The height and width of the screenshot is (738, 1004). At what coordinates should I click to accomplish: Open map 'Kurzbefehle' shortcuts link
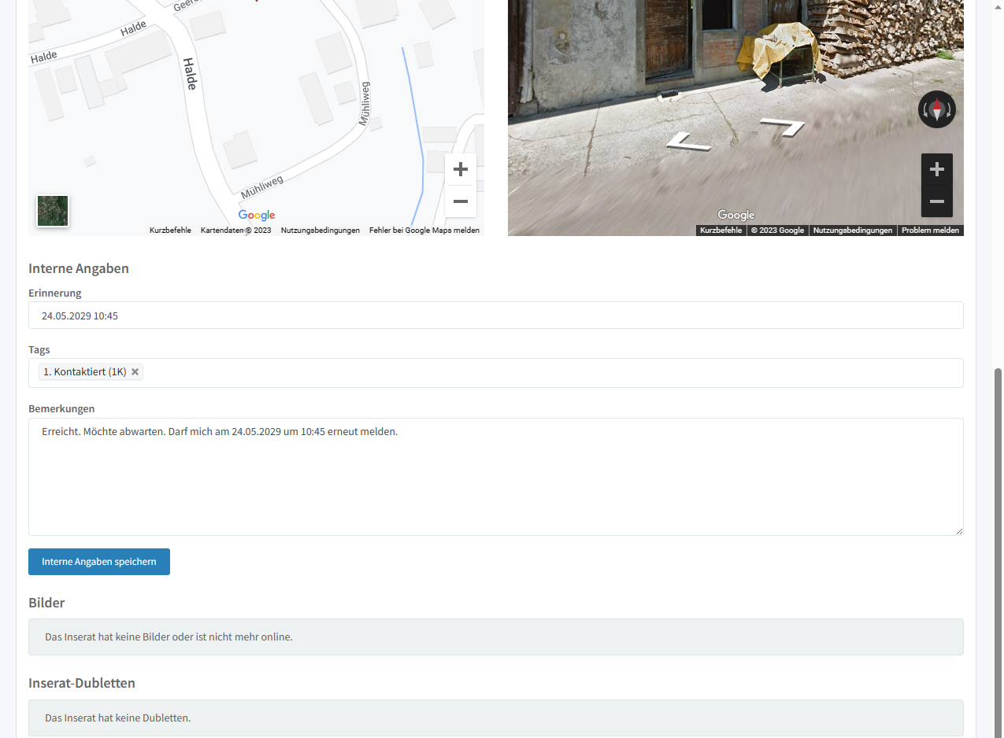point(170,231)
